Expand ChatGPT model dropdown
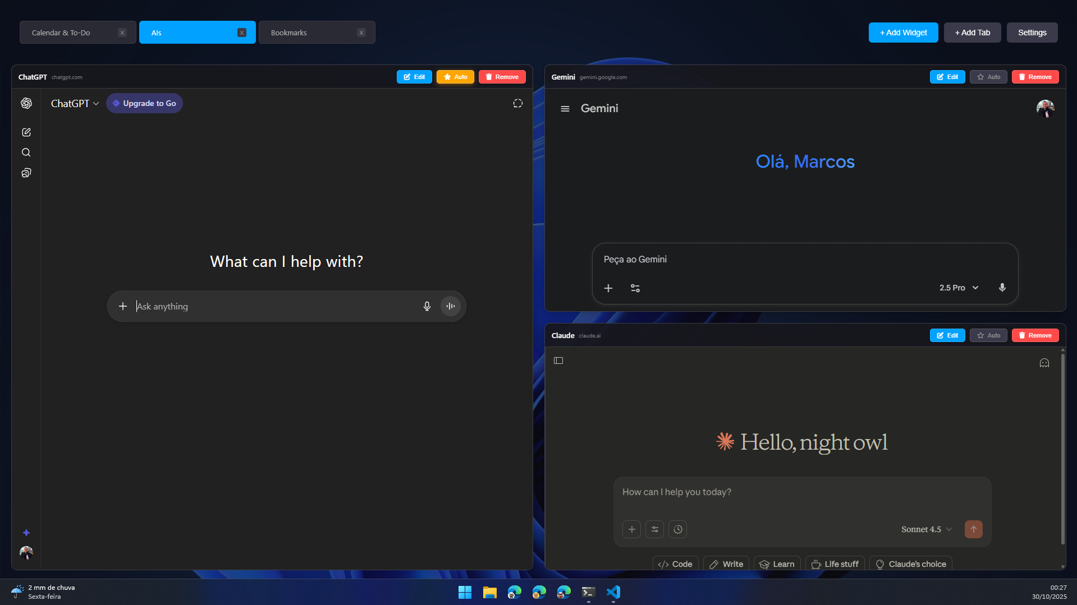 click(x=75, y=103)
